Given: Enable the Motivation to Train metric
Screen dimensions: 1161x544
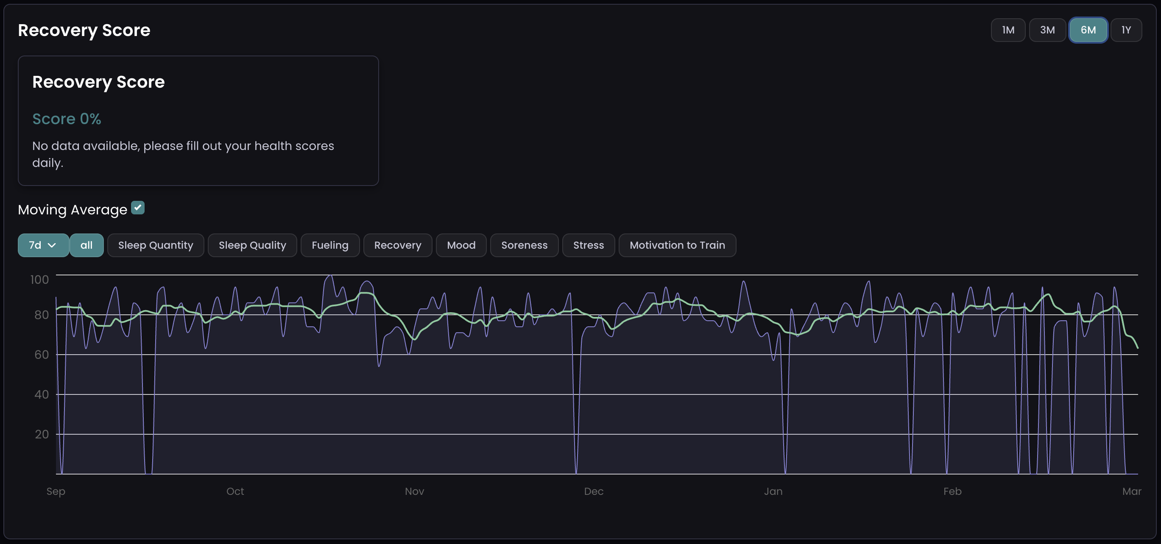Looking at the screenshot, I should coord(677,245).
